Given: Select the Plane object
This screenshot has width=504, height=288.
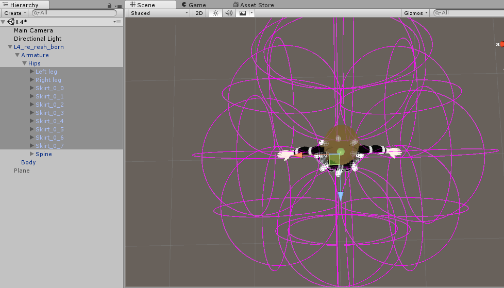Looking at the screenshot, I should tap(22, 171).
